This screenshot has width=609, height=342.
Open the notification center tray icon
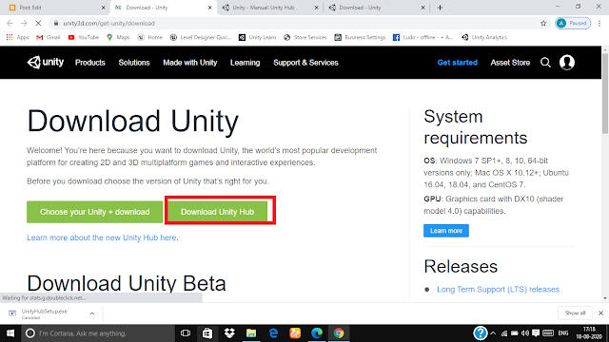coord(536,333)
